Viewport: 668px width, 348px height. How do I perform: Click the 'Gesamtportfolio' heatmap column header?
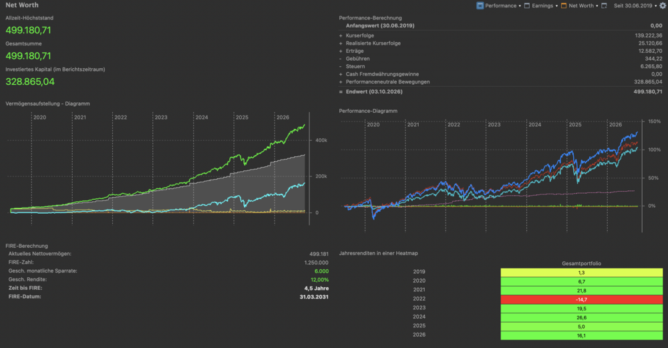pyautogui.click(x=582, y=264)
